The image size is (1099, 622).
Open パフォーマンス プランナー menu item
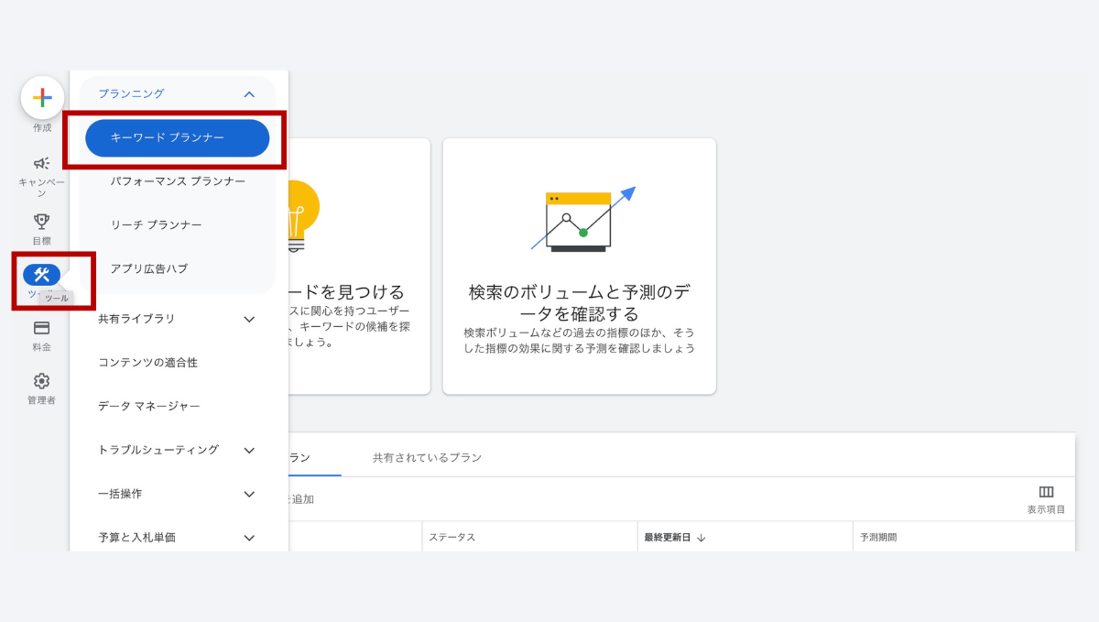coord(178,181)
